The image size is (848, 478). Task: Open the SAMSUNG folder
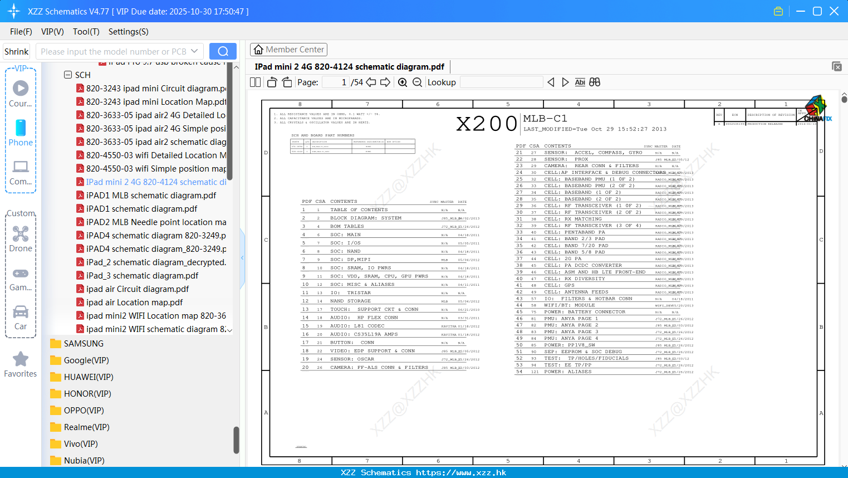77,344
